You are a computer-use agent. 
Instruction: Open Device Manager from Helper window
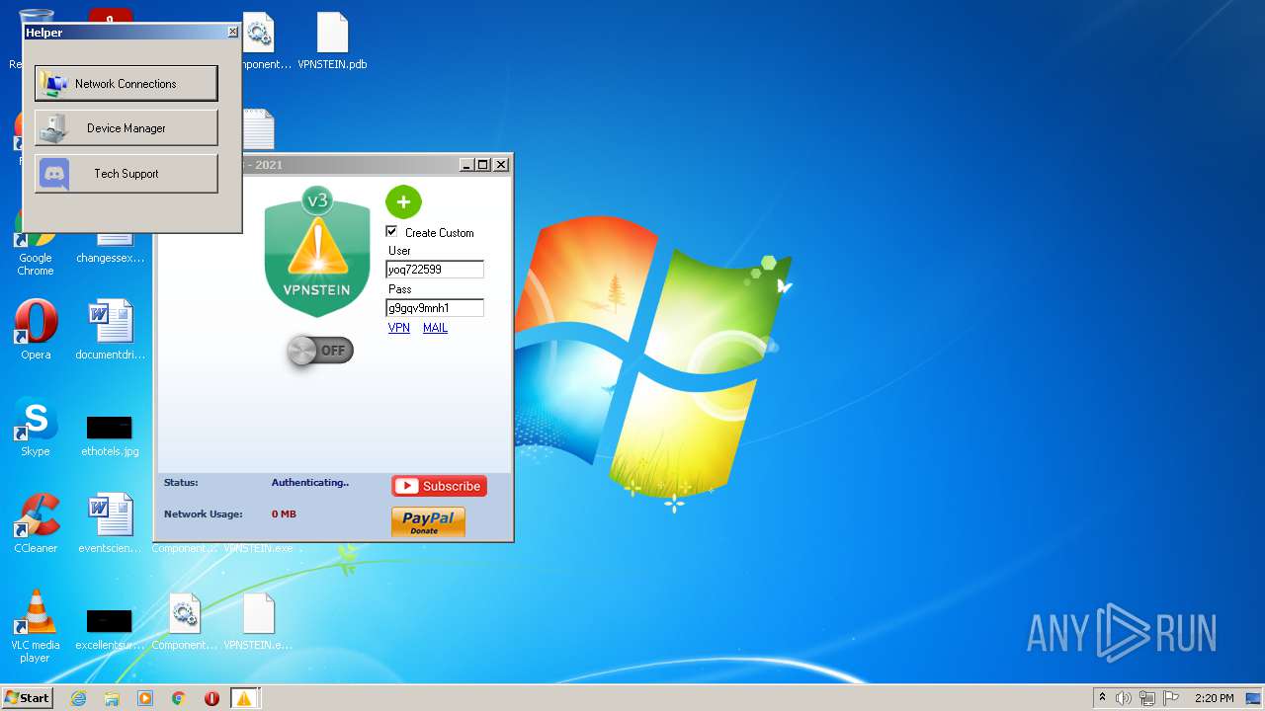[126, 127]
